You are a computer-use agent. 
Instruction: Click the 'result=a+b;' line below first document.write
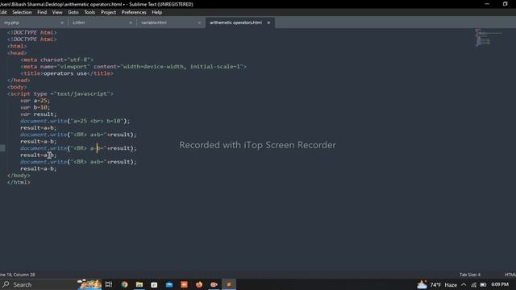[x=38, y=127]
